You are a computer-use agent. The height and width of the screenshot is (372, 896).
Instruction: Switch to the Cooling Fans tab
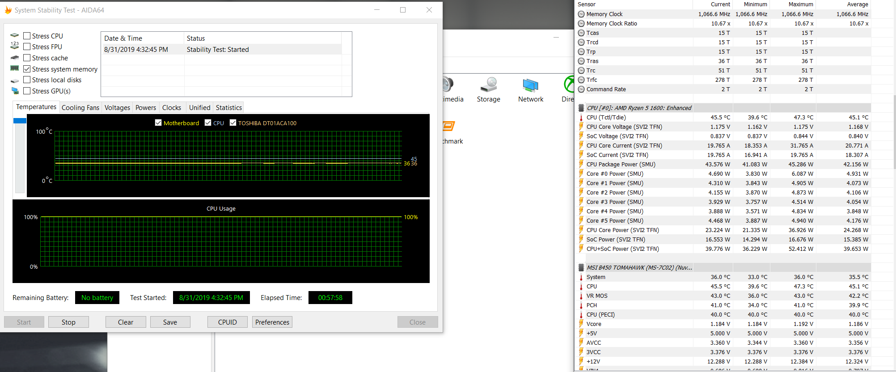[80, 108]
